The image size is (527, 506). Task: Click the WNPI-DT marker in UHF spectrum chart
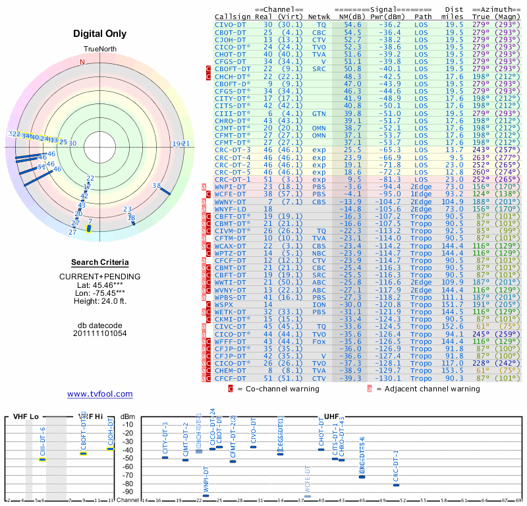[x=206, y=495]
